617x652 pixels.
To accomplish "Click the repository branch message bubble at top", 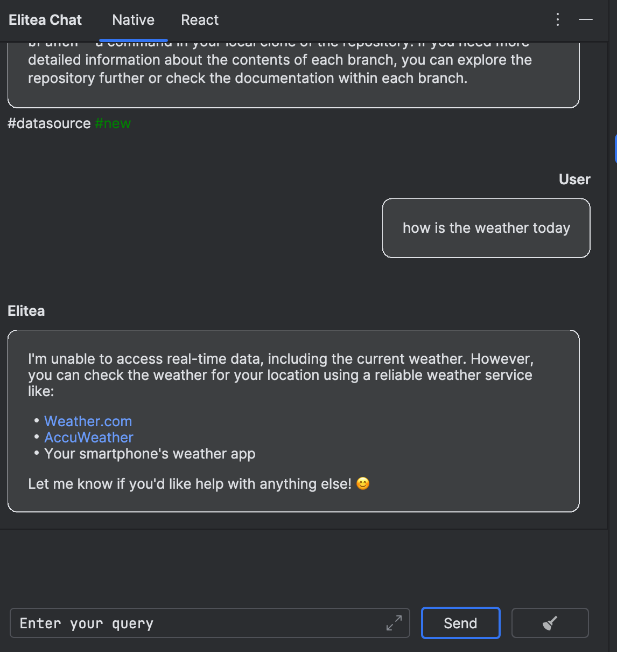I will (293, 74).
